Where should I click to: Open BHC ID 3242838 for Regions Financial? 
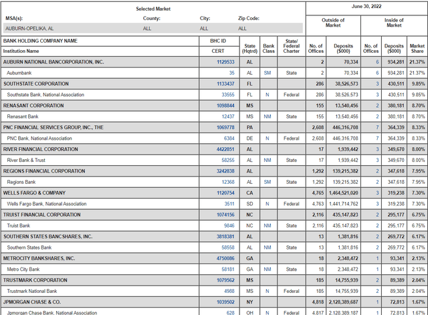point(225,171)
